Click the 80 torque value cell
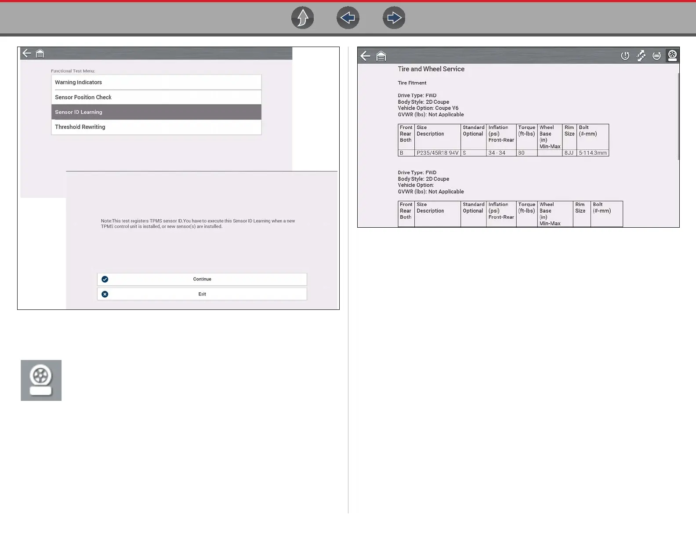696x538 pixels. [527, 153]
